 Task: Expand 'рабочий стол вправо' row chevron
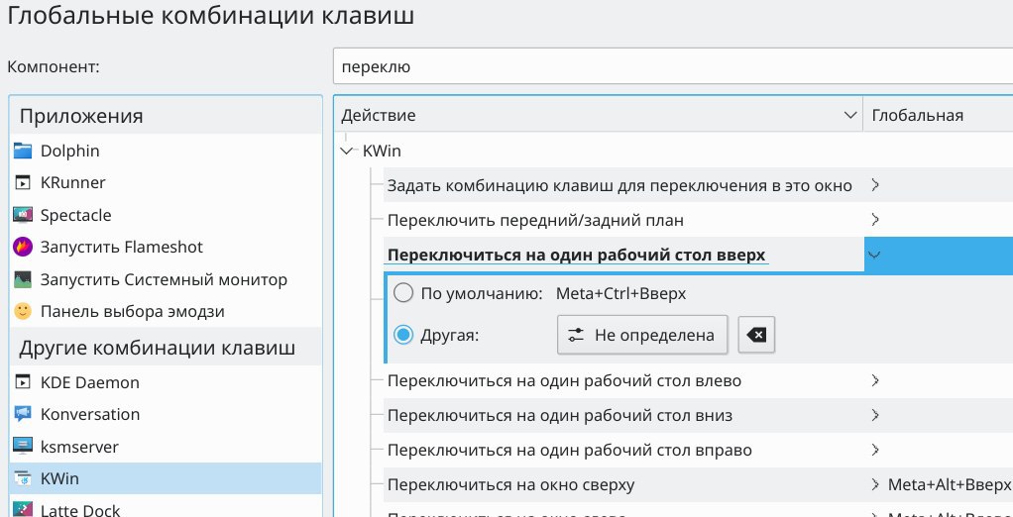(875, 450)
